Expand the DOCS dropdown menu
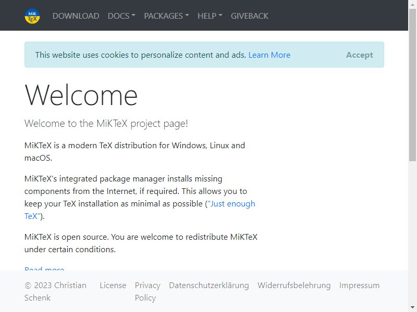Screen dimensions: 417x312 (121, 16)
